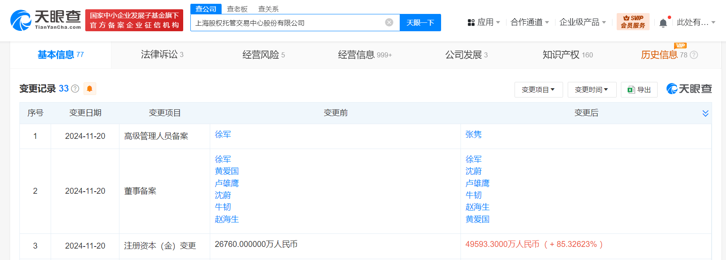
Task: Select the 历史信息 VIP tab
Action: coord(664,55)
